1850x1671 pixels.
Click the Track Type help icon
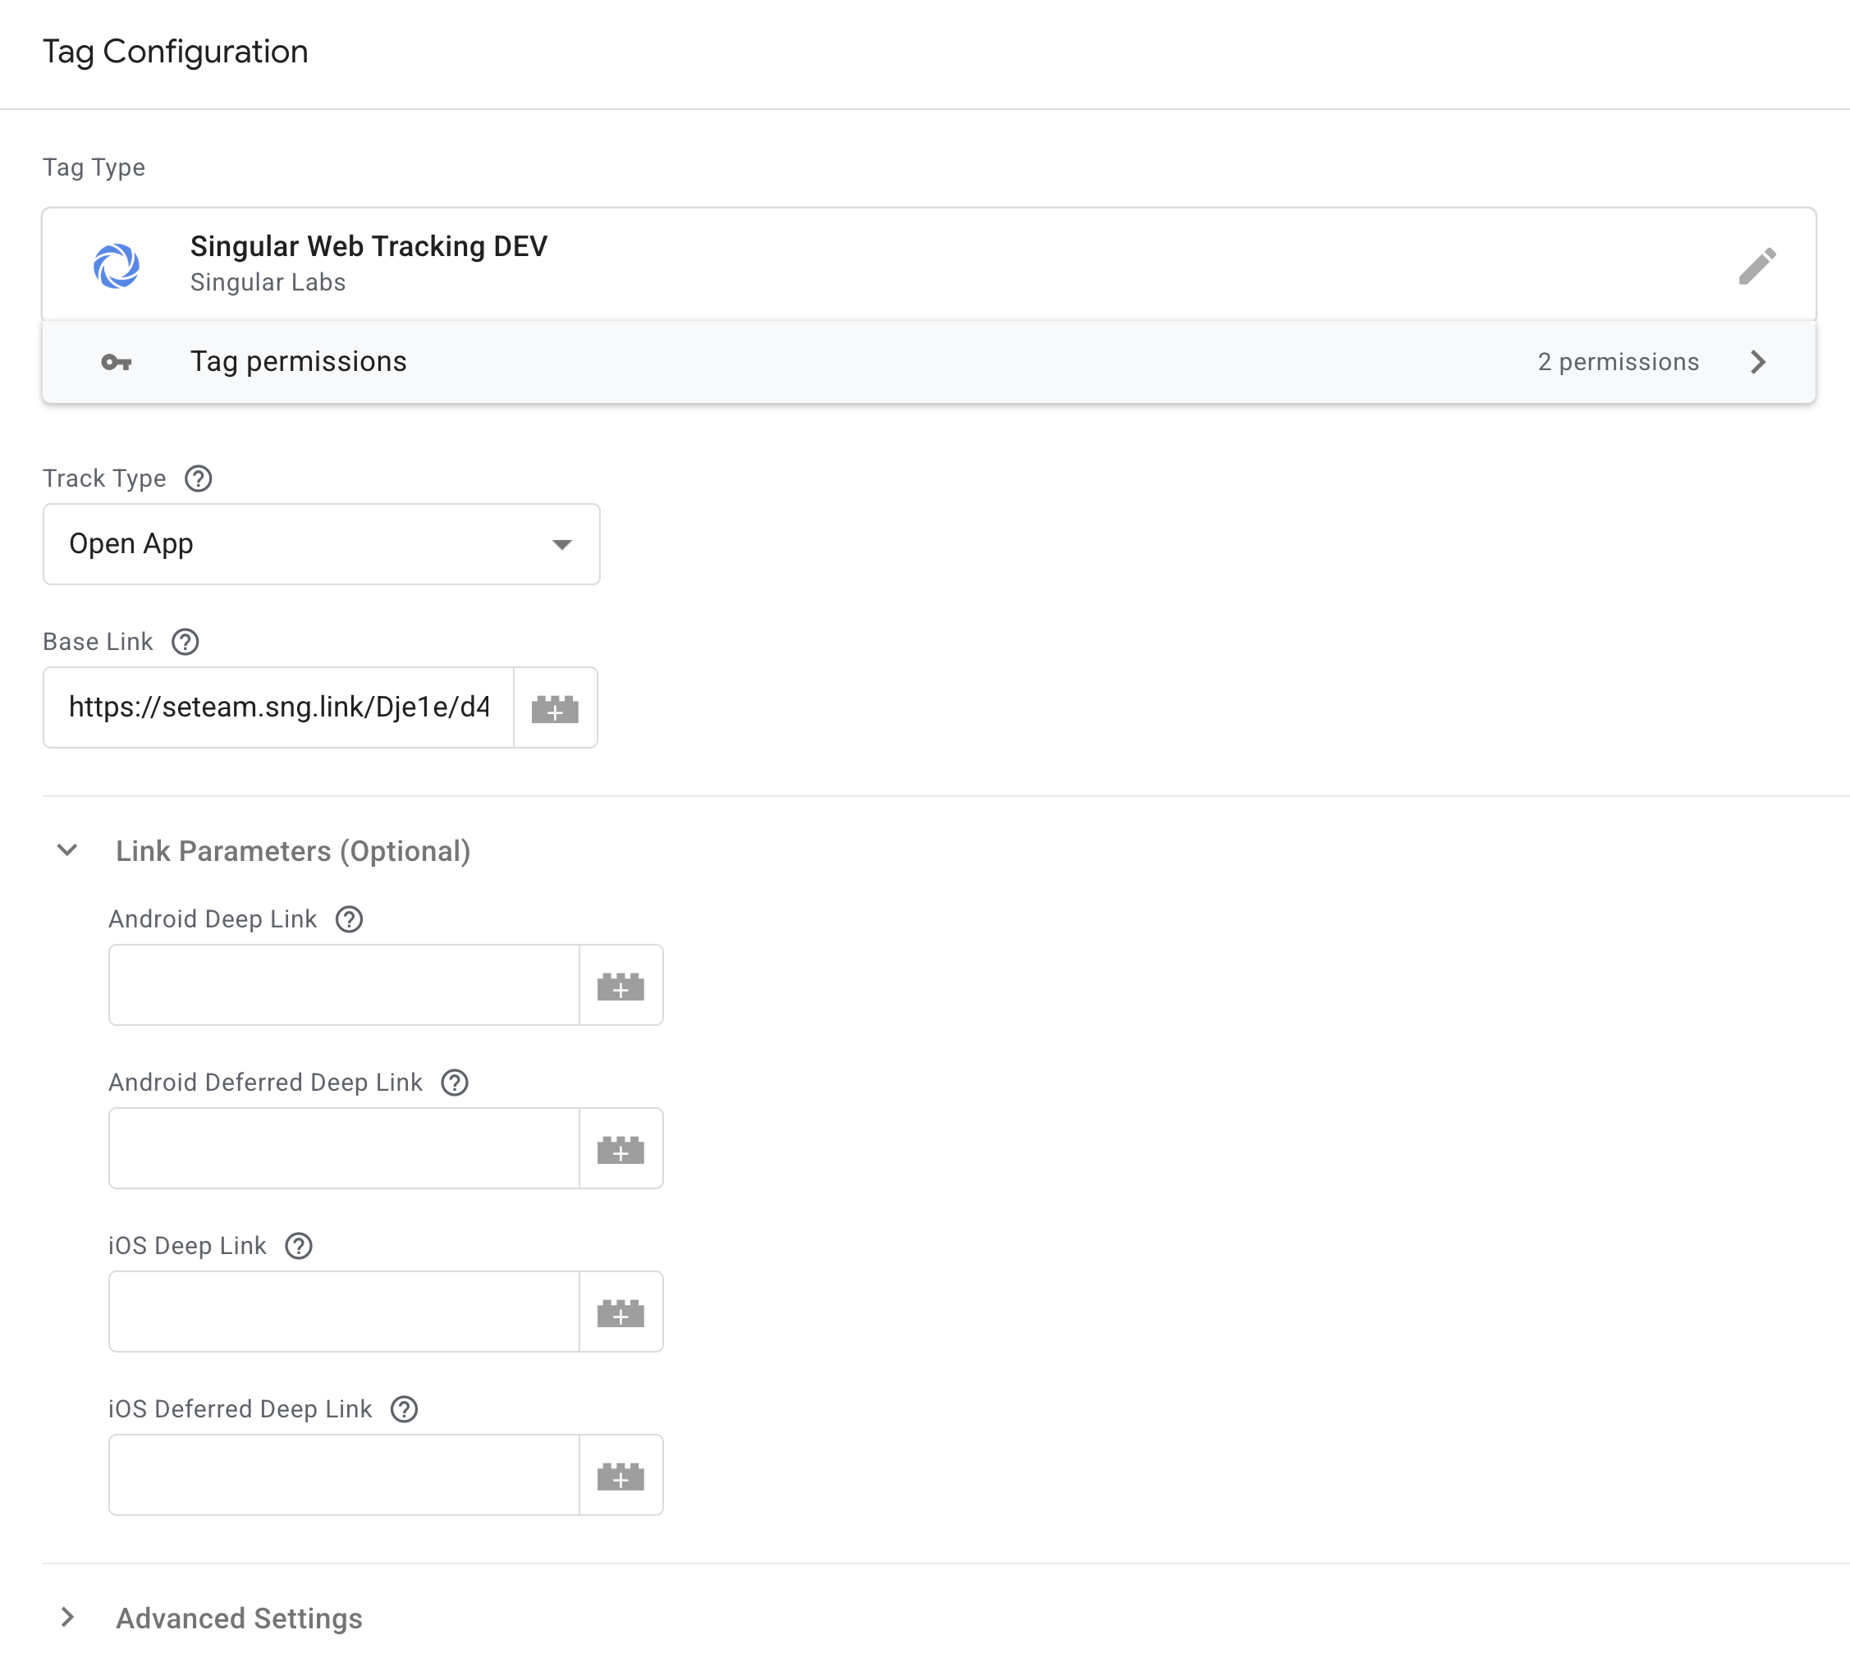tap(199, 478)
